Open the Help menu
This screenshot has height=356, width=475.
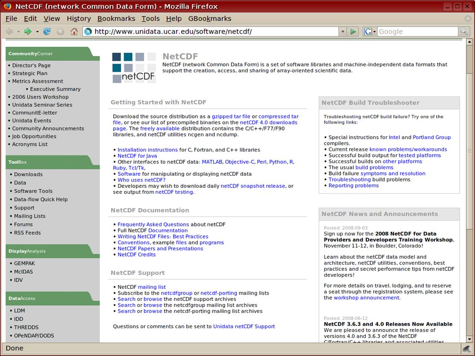pyautogui.click(x=173, y=19)
